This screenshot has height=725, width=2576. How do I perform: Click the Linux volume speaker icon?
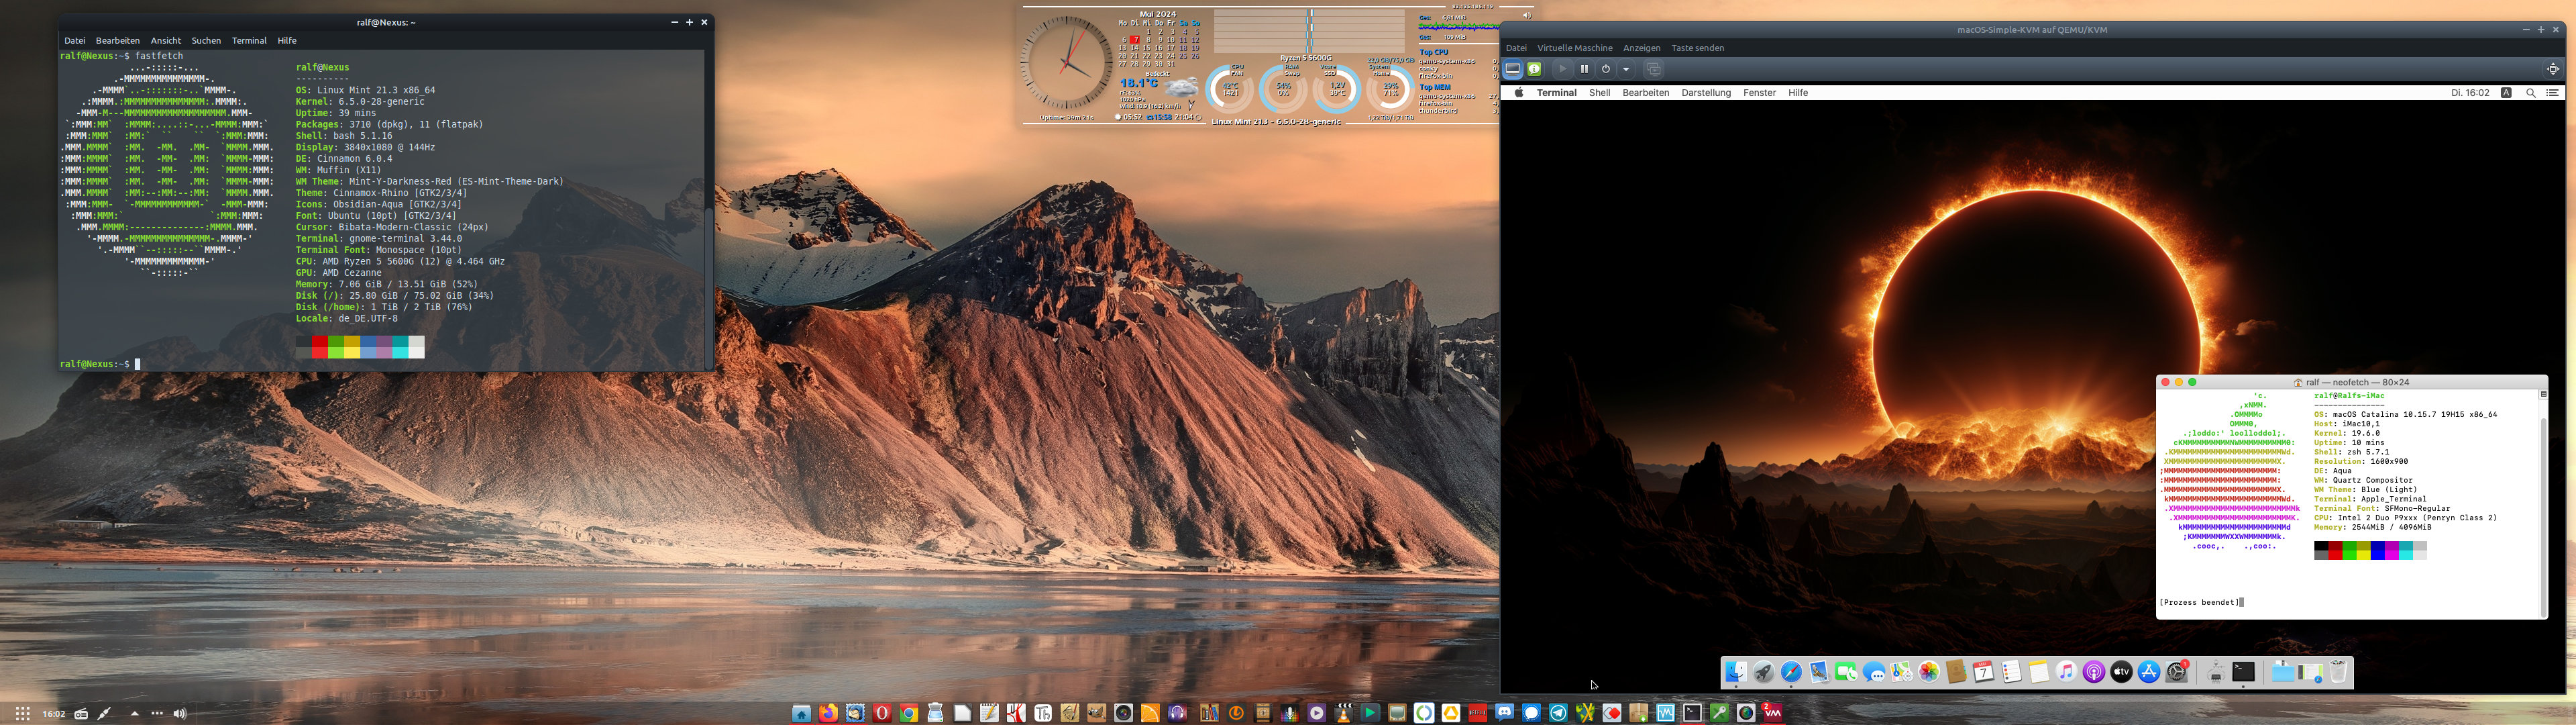tap(180, 714)
